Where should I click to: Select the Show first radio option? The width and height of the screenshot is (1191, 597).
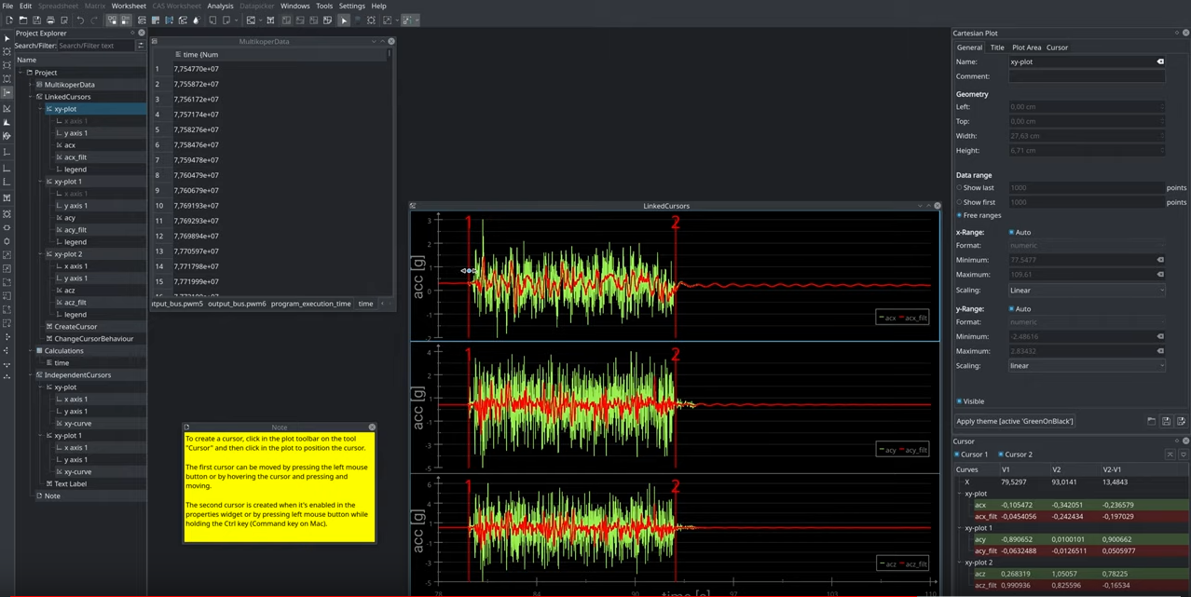click(959, 202)
